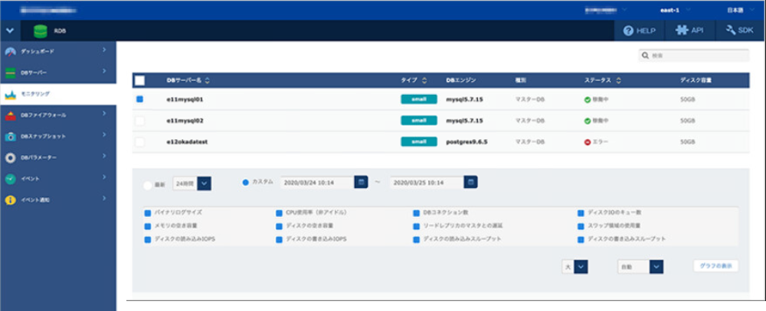Uncheck the e11mysql01 server checkbox
The width and height of the screenshot is (766, 311).
coord(139,99)
